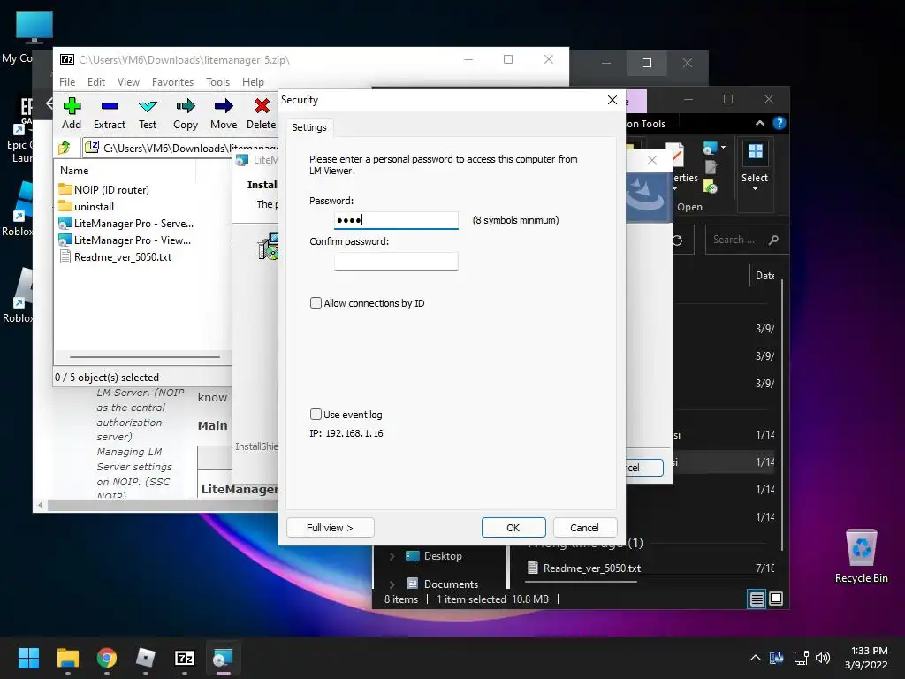This screenshot has height=679, width=905.
Task: Expand the Documents tree node in Explorer
Action: (x=392, y=584)
